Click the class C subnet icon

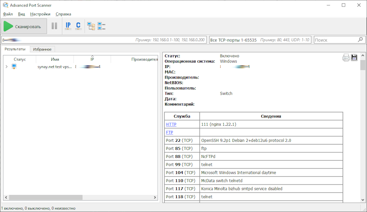(x=78, y=26)
